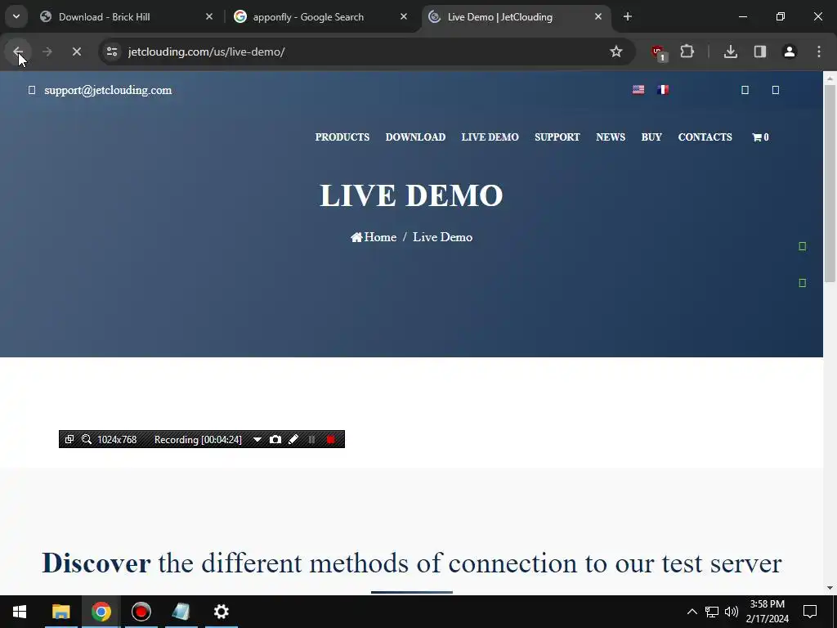Open site information icon in the address bar
Screen dimensions: 837x628
(x=112, y=52)
